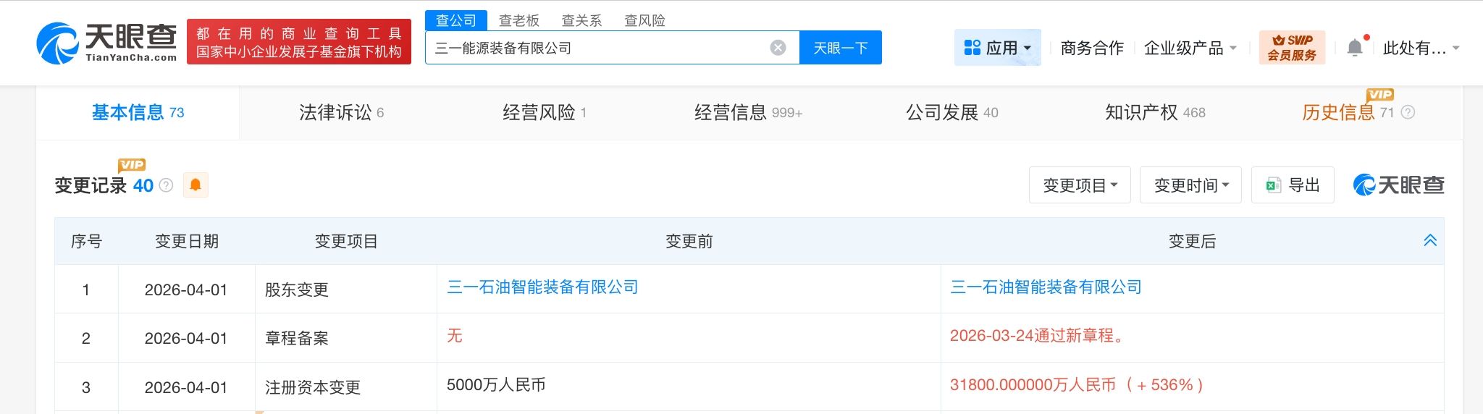This screenshot has height=414, width=1483.
Task: Switch to the 法律诉讼 tab
Action: click(x=341, y=112)
